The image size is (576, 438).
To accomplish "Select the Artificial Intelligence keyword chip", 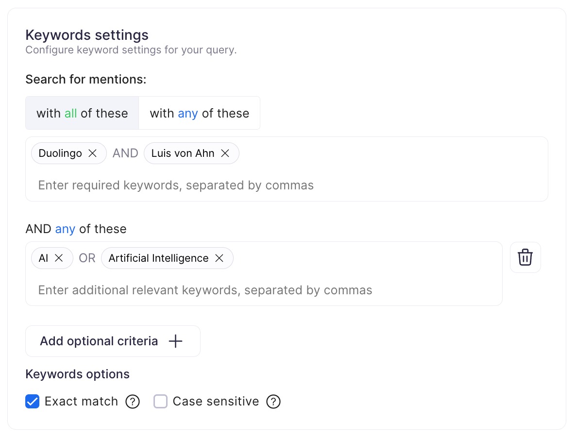I will pyautogui.click(x=158, y=258).
